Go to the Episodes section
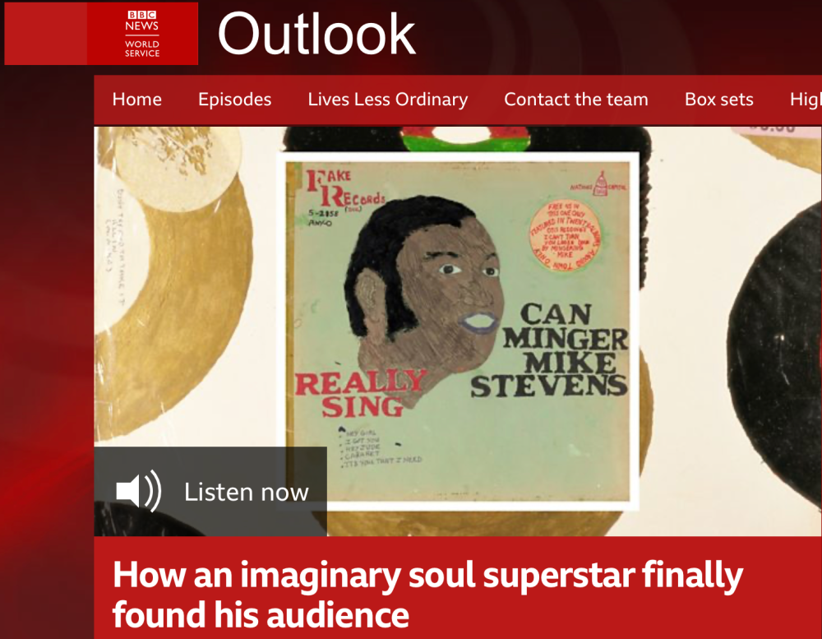This screenshot has height=639, width=822. click(x=235, y=100)
